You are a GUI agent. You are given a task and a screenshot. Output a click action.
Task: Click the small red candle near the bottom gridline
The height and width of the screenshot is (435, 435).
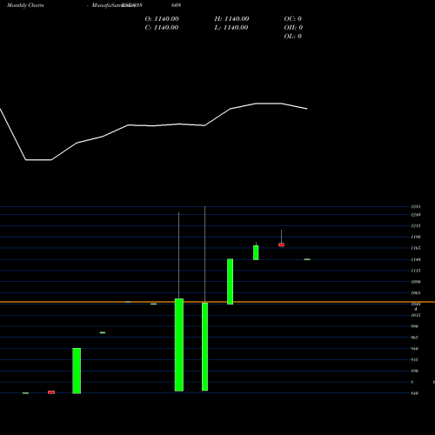coord(51,392)
